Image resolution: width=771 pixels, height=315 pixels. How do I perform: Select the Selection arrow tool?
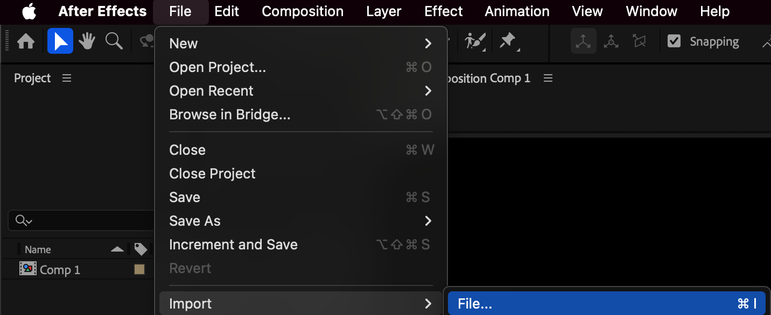coord(60,41)
